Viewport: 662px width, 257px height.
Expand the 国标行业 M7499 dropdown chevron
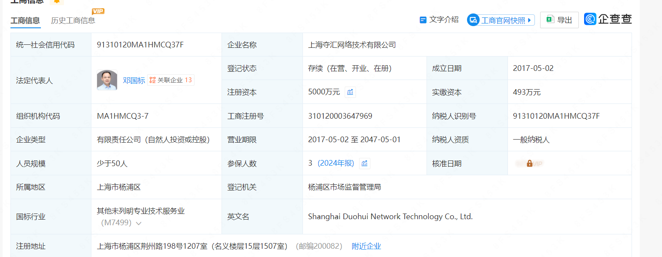138,224
